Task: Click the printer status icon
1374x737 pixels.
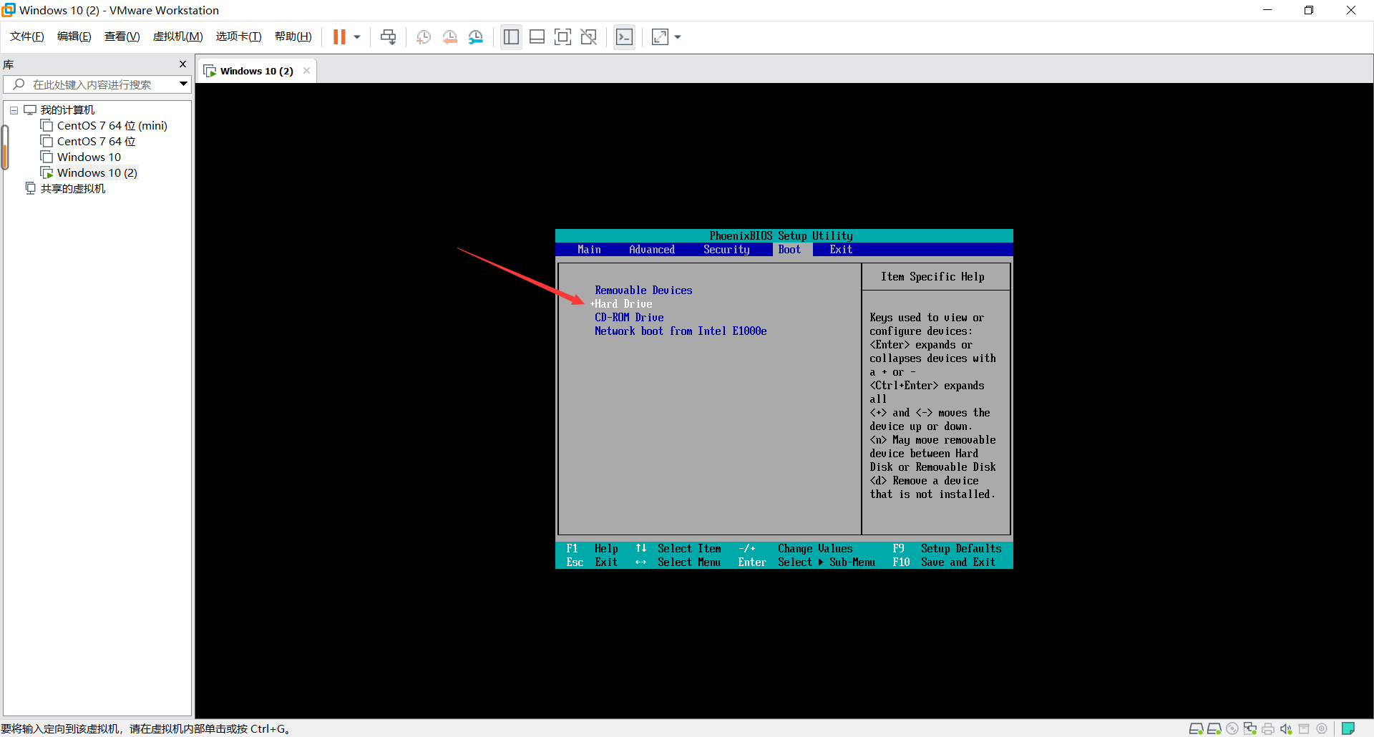Action: point(1267,728)
